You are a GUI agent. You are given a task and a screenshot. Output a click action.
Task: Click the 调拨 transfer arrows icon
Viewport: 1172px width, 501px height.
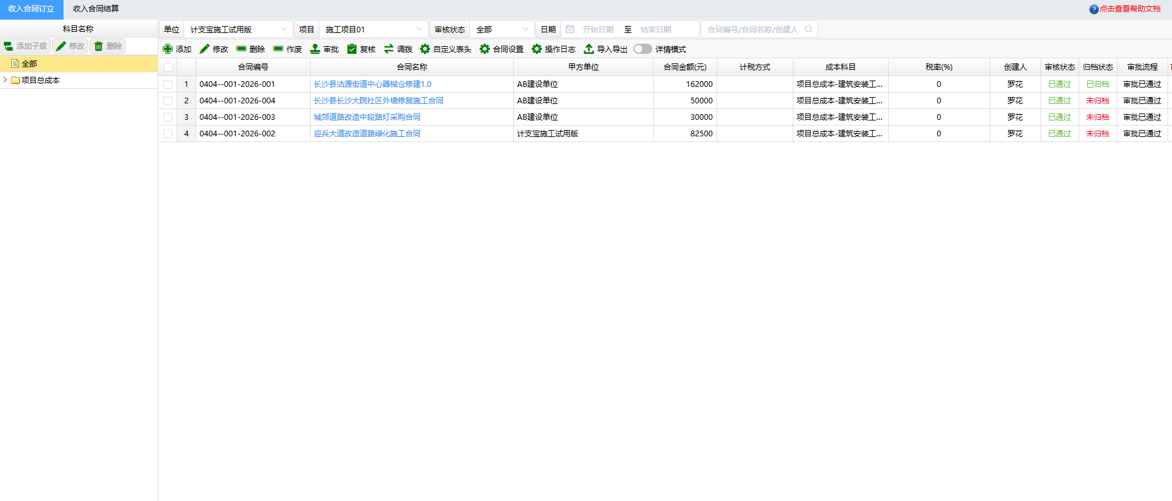pos(389,49)
